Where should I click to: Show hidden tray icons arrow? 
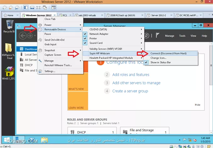click(x=180, y=140)
